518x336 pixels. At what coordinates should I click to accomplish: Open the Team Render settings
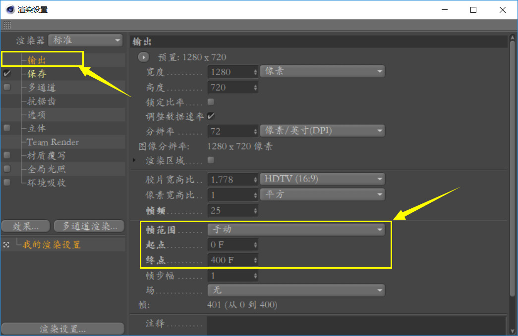[x=53, y=142]
